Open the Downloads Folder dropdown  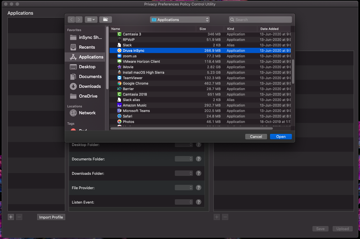coord(184,173)
